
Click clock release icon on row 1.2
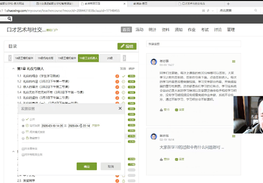(x=123, y=82)
